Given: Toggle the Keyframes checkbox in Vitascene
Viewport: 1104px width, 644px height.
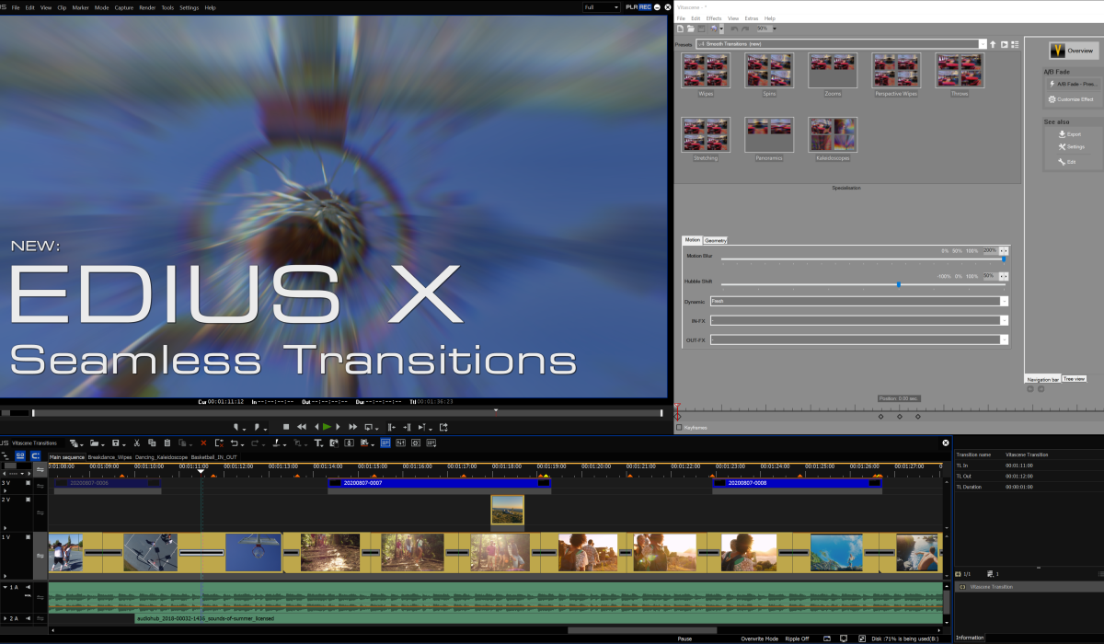Looking at the screenshot, I should tap(679, 427).
